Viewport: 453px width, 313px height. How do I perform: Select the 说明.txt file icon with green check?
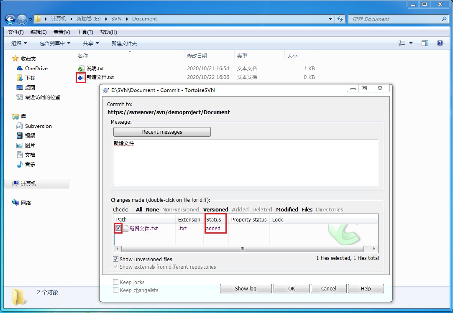click(x=81, y=69)
